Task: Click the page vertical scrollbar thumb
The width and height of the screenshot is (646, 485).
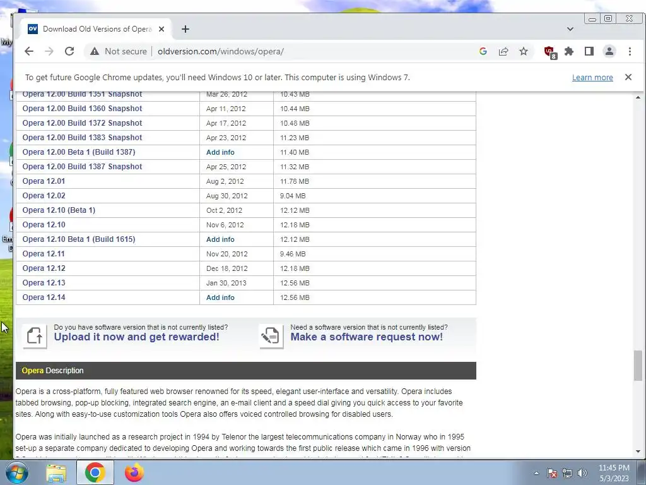Action: coord(638,366)
